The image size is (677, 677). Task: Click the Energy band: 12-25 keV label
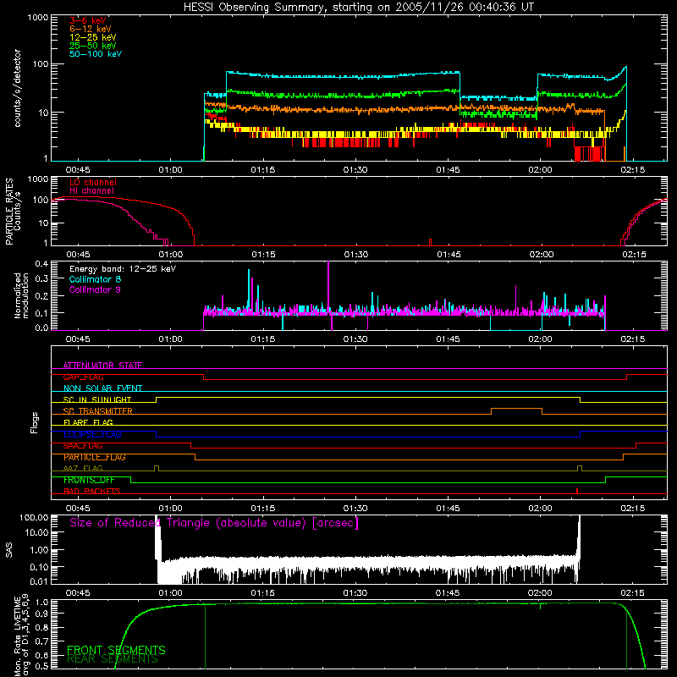coord(123,269)
